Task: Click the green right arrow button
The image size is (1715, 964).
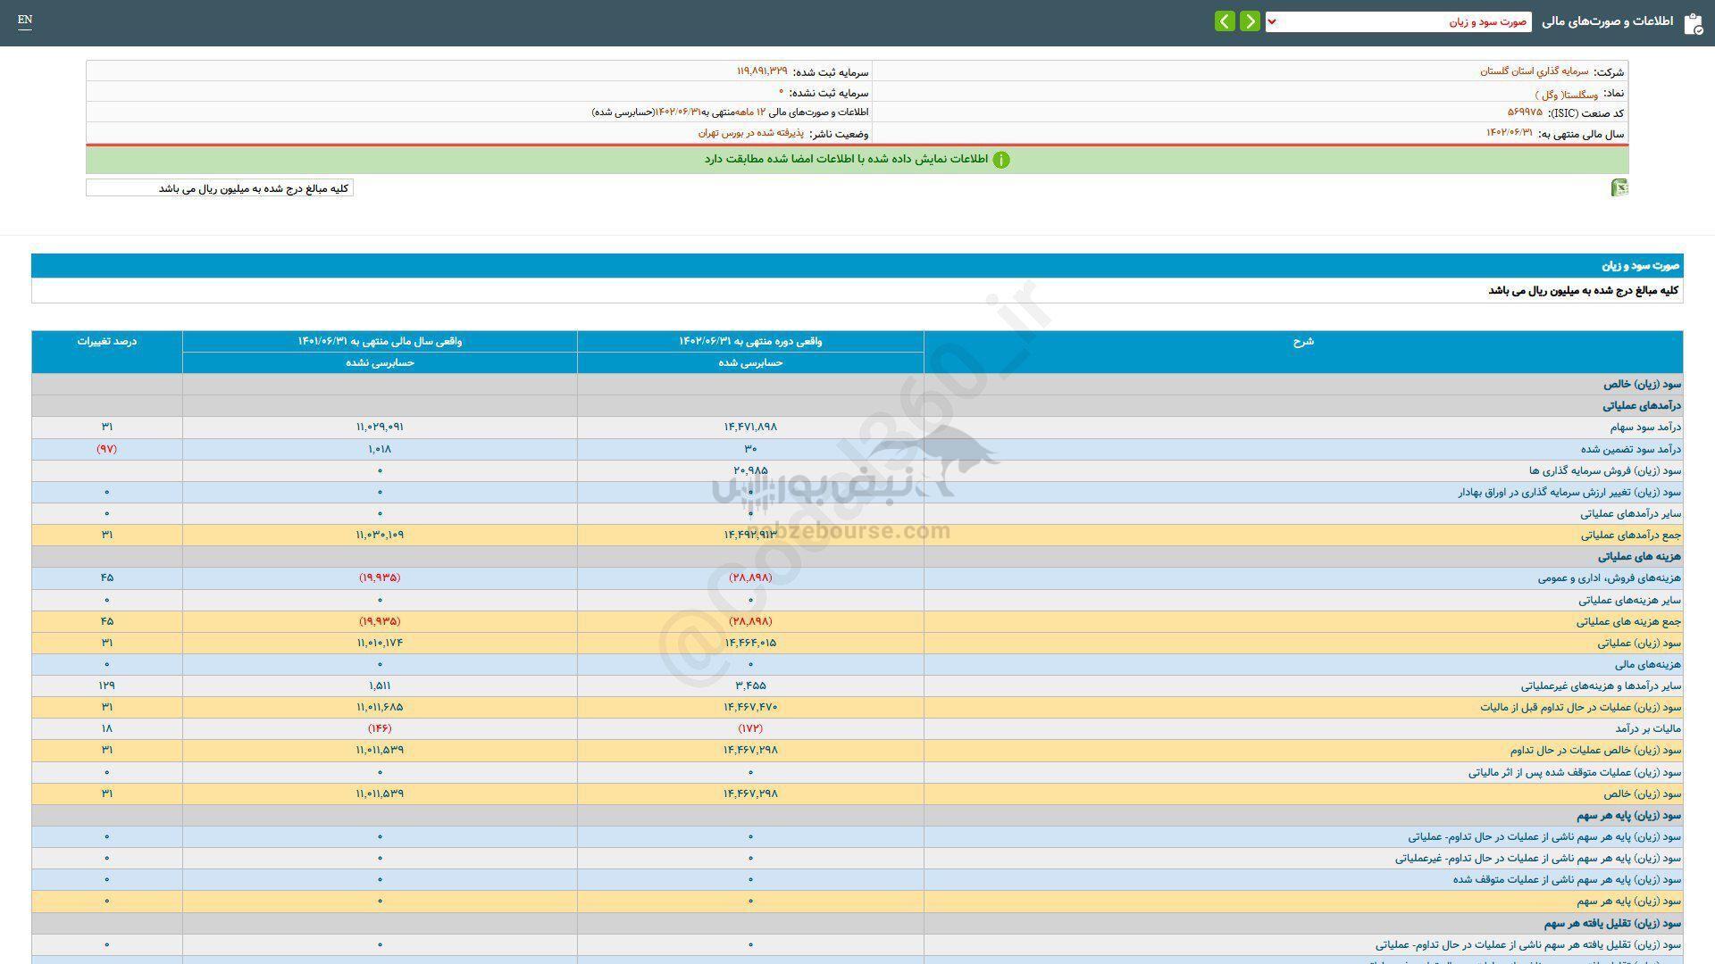Action: [1250, 21]
